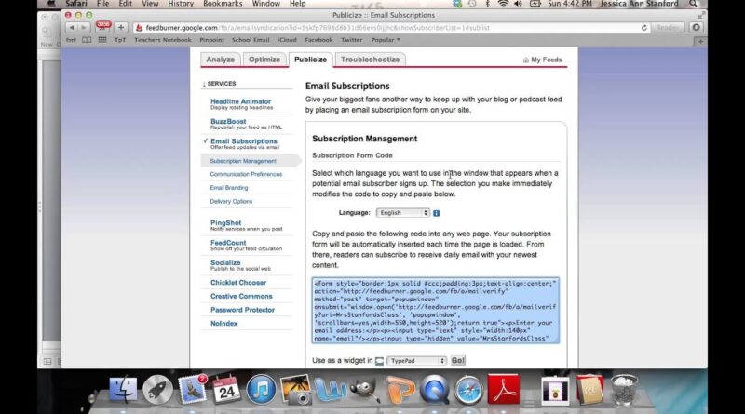745x414 pixels.
Task: Click inside the subscription form code box
Action: pyautogui.click(x=435, y=311)
